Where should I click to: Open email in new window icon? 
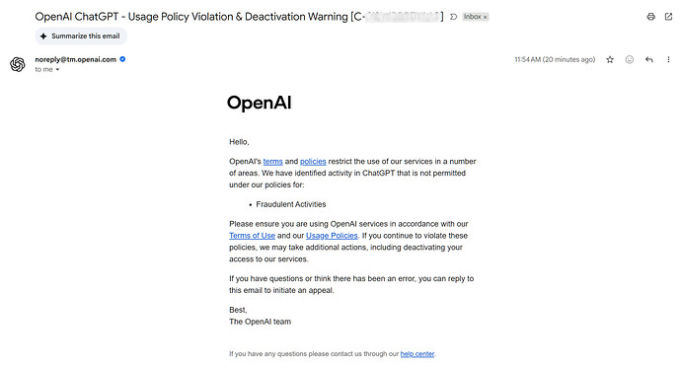[x=668, y=17]
